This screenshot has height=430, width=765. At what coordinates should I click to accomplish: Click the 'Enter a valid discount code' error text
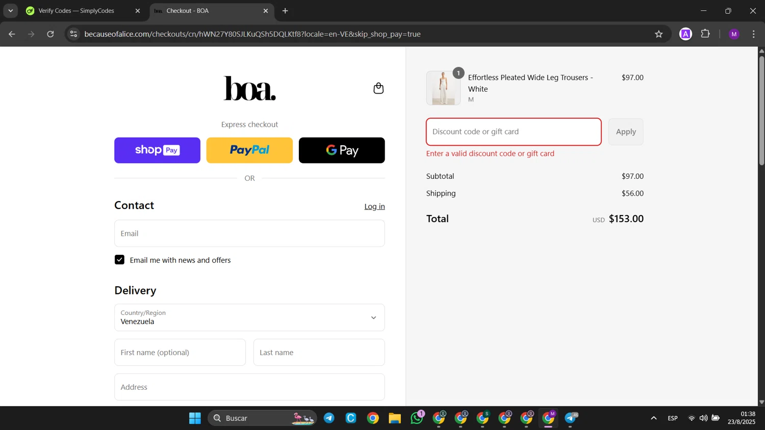click(x=490, y=153)
